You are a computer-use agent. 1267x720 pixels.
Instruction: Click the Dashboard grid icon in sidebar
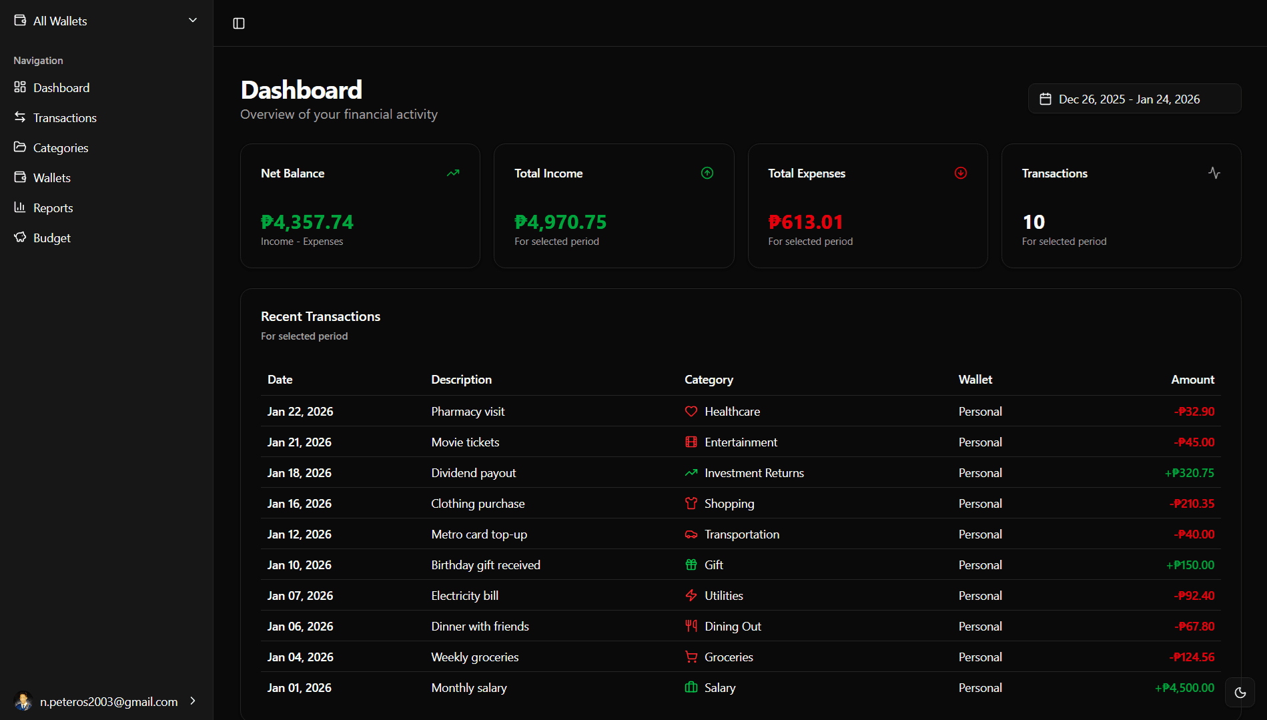20,87
